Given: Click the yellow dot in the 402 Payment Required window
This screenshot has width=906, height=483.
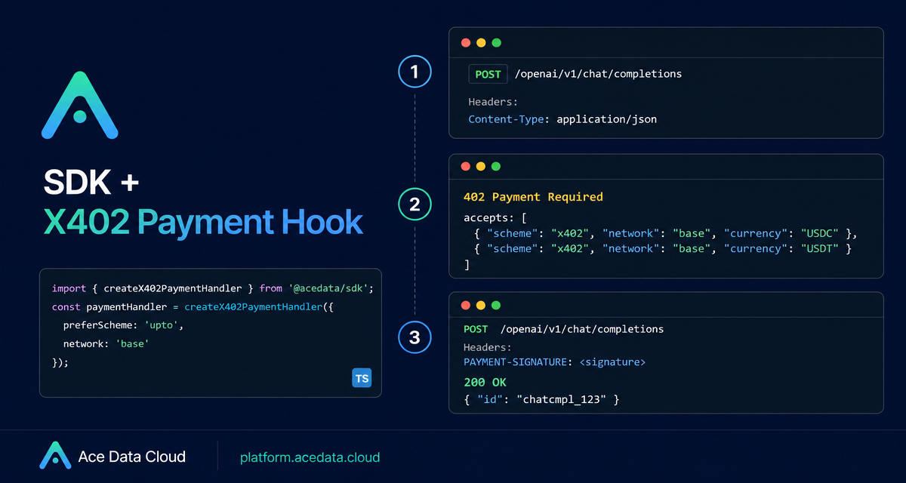Looking at the screenshot, I should [481, 167].
